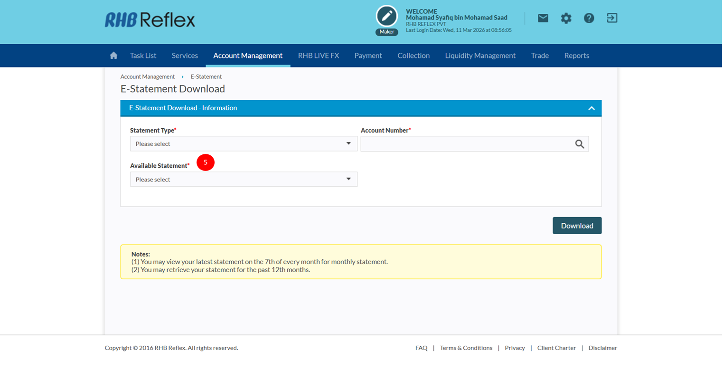Viewport: 723px width, 370px height.
Task: Click the help question mark icon
Action: [x=589, y=18]
